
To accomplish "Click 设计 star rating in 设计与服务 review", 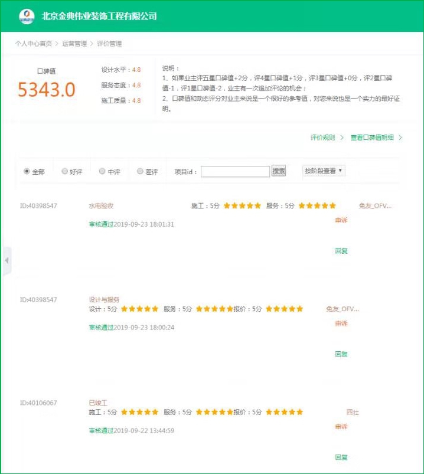I will (x=140, y=309).
